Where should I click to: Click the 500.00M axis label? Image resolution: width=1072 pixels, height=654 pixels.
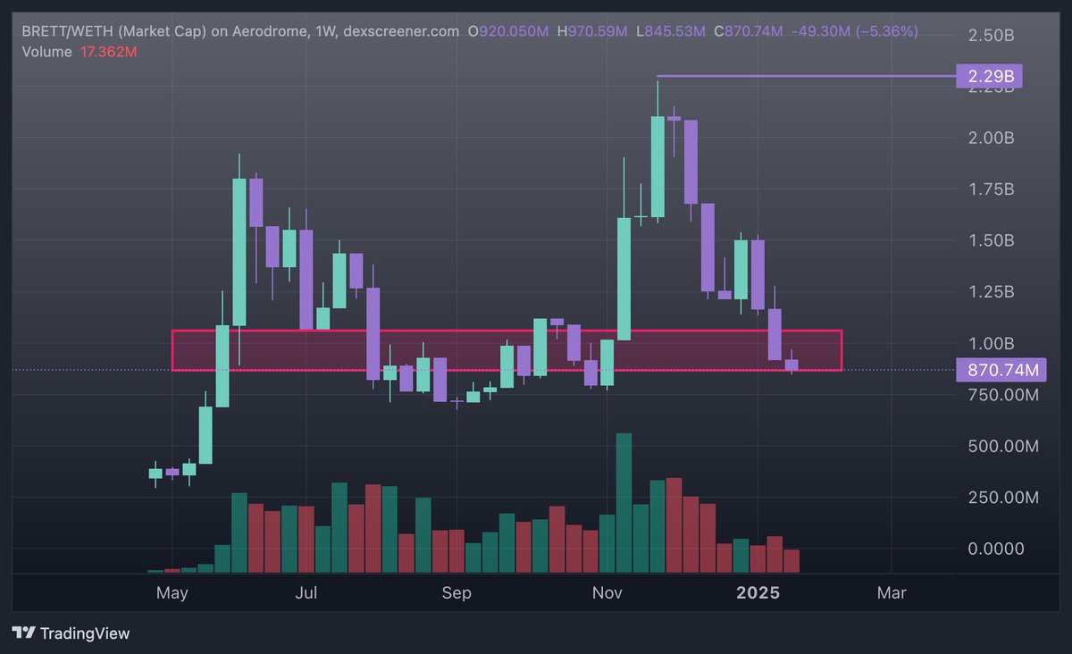[x=1002, y=446]
